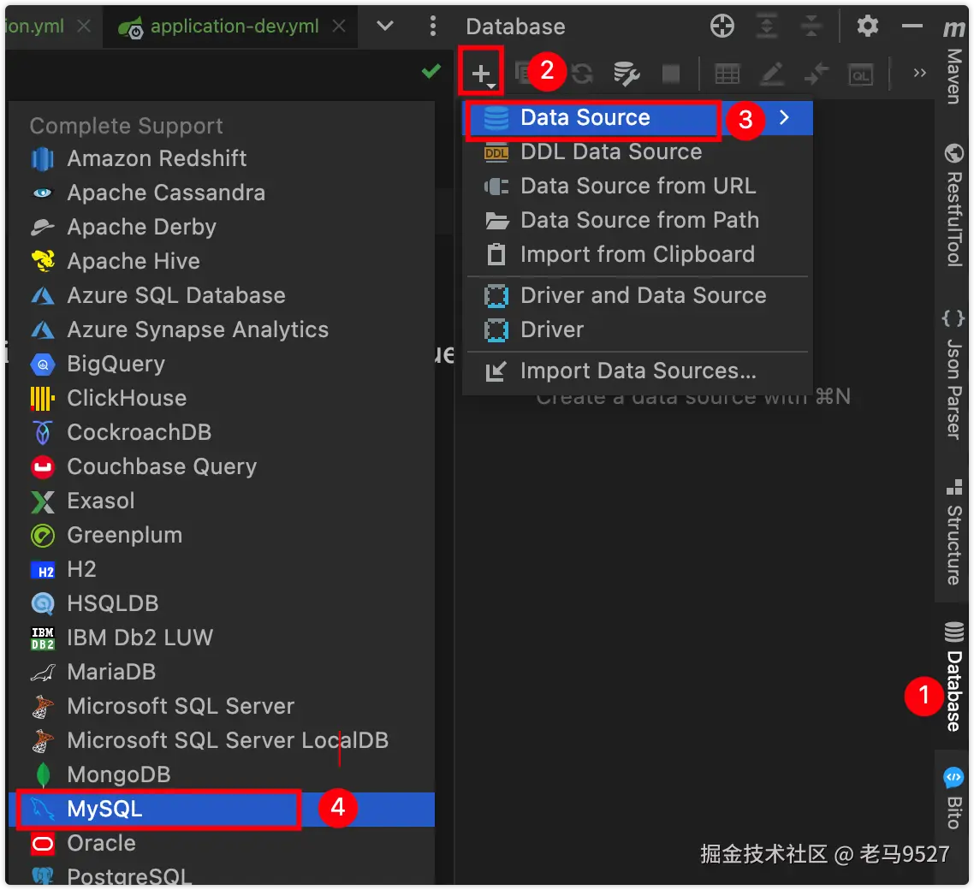
Task: Open the Json Parser side tab
Action: [x=953, y=375]
